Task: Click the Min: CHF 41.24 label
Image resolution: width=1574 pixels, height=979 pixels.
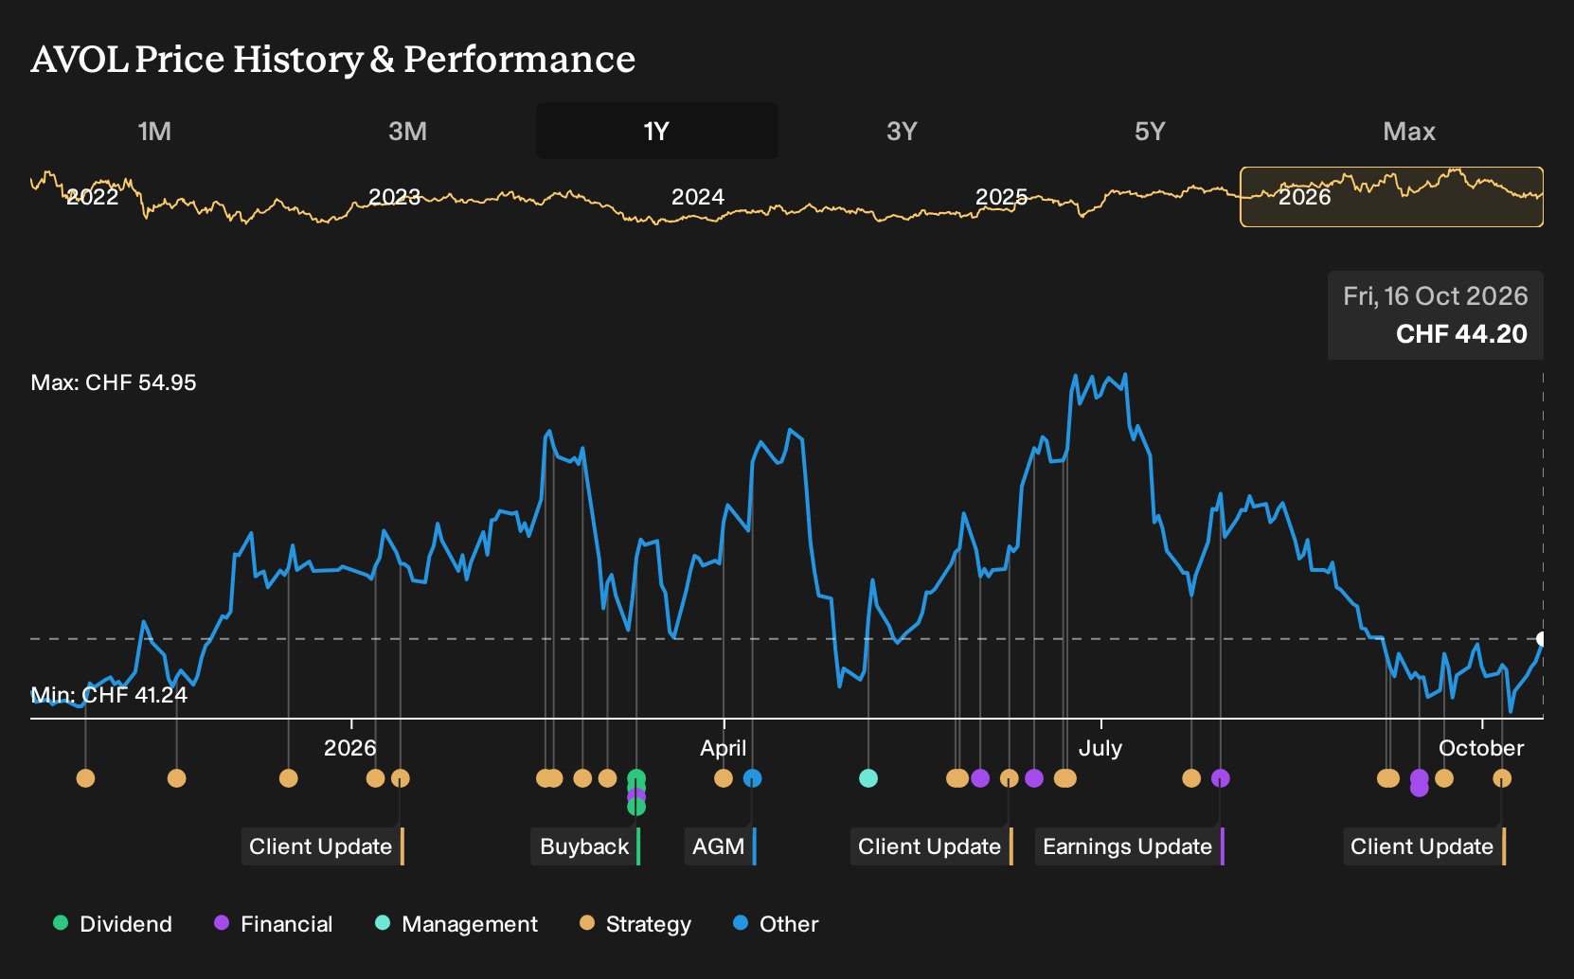Action: click(109, 695)
